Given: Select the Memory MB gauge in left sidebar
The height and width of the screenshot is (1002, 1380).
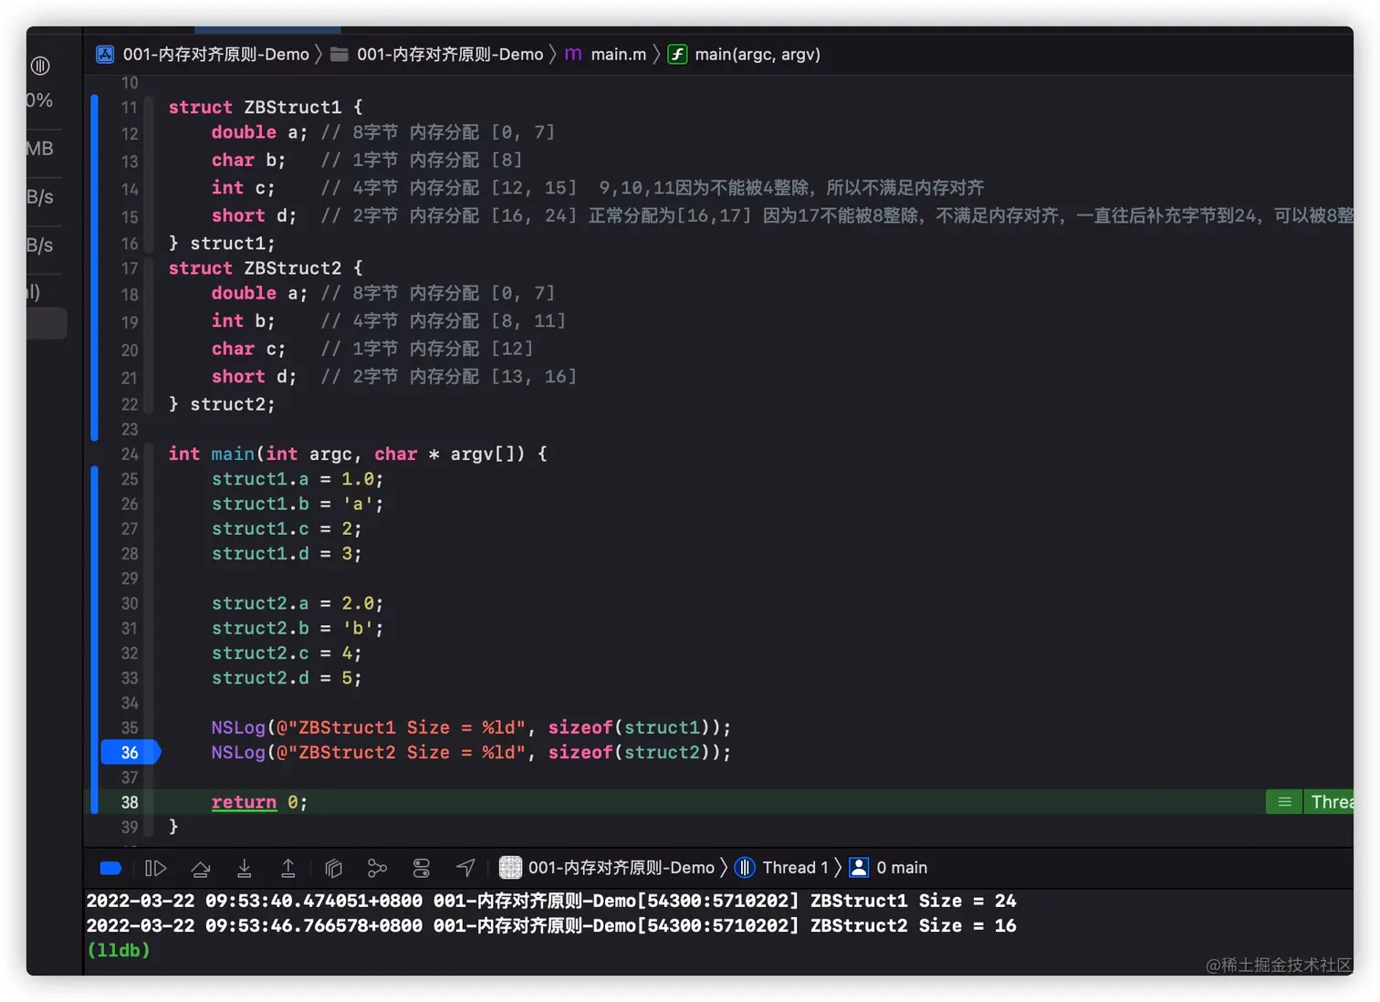Looking at the screenshot, I should [40, 149].
